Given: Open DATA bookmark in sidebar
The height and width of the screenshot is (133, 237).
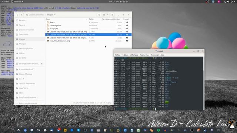Looking at the screenshot, I should (x=30, y=79).
